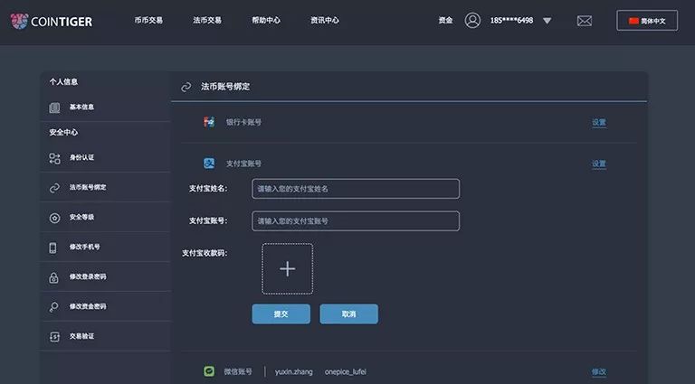Click 设置 for 支付宝账号
Viewport: 695px width, 384px height.
point(599,164)
